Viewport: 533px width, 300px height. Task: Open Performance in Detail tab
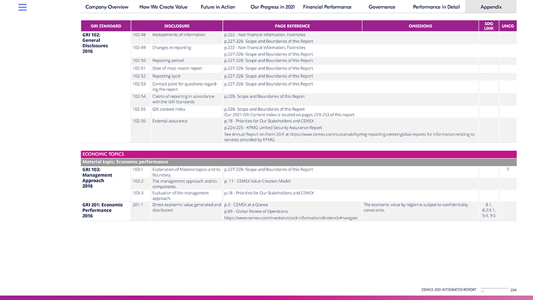click(435, 7)
